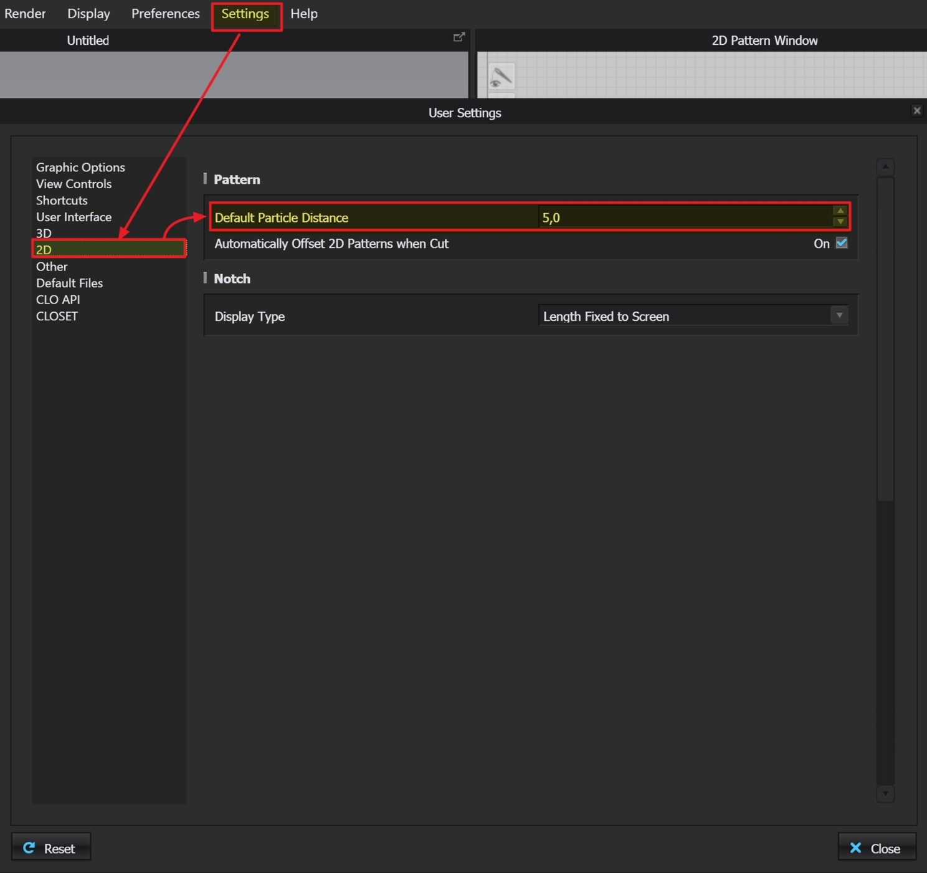Click the Default Particle Distance label
Image resolution: width=927 pixels, height=873 pixels.
click(x=282, y=217)
